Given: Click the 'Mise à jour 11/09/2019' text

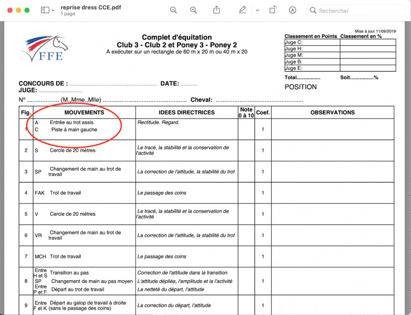Looking at the screenshot, I should click(375, 31).
